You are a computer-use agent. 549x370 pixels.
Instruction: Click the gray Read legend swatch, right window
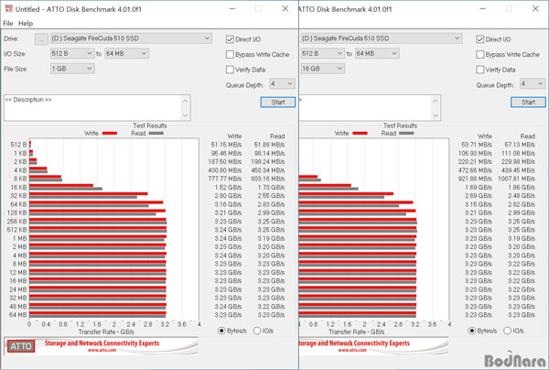pos(406,133)
